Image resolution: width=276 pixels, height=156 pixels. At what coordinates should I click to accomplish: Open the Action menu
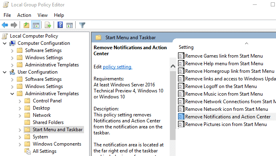(24, 15)
